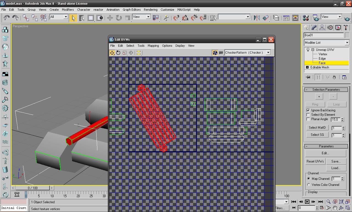352x212 pixels.
Task: Activate the Select and Link tool
Action: coord(26,18)
